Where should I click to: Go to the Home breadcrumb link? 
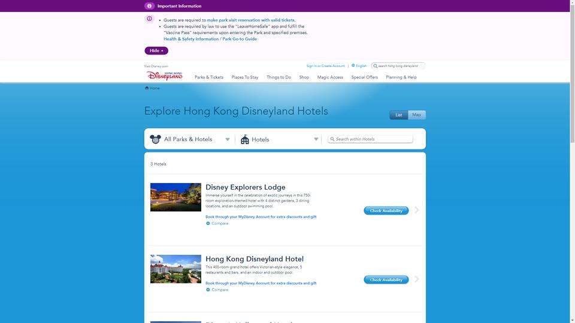[155, 89]
